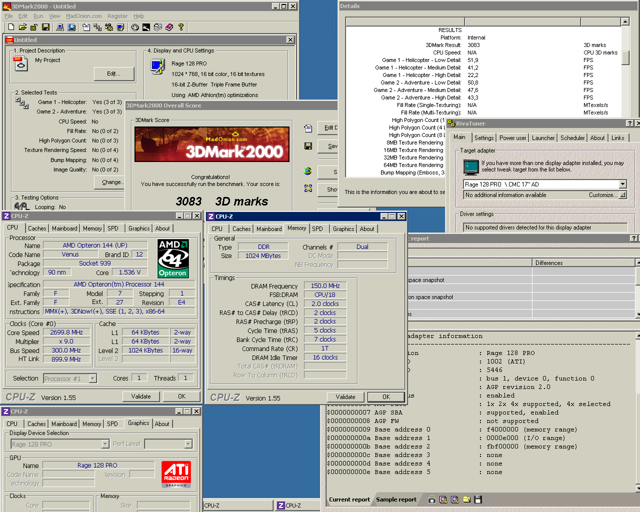Click the Change.. button under Selected Tests

click(109, 182)
